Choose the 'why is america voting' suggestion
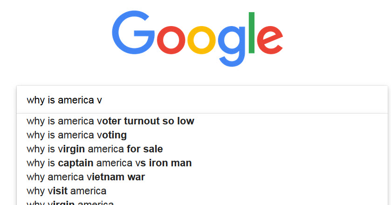This screenshot has width=391, height=205. tap(202, 135)
